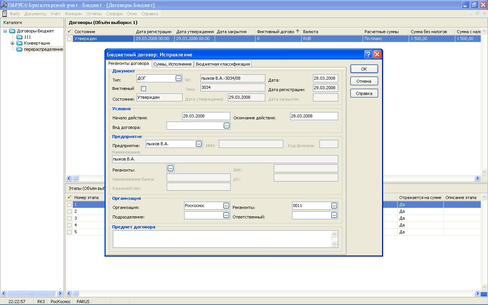Open the Вид договора selection button
The height and width of the screenshot is (305, 488).
226,125
